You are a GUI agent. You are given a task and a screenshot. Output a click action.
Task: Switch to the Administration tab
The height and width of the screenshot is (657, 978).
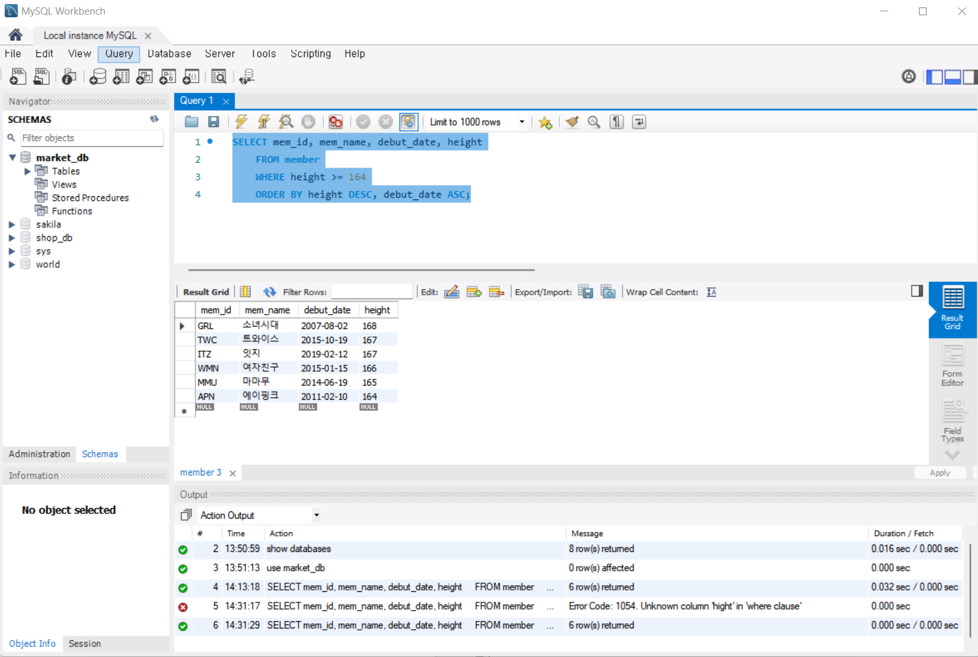39,454
